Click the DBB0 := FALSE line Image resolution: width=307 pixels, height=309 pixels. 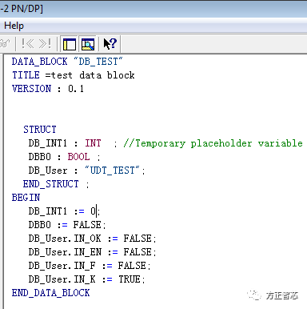[x=67, y=225]
